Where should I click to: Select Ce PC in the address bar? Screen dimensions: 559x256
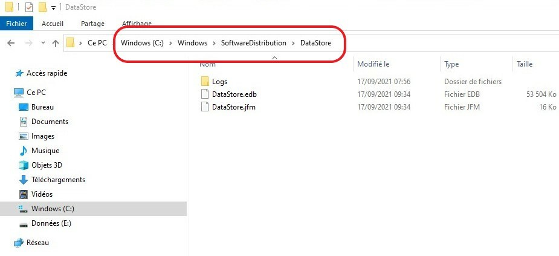click(97, 43)
